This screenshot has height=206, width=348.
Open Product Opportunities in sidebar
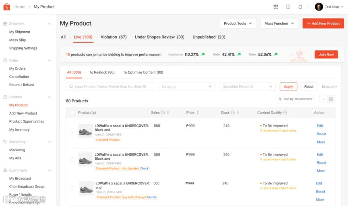(x=27, y=122)
